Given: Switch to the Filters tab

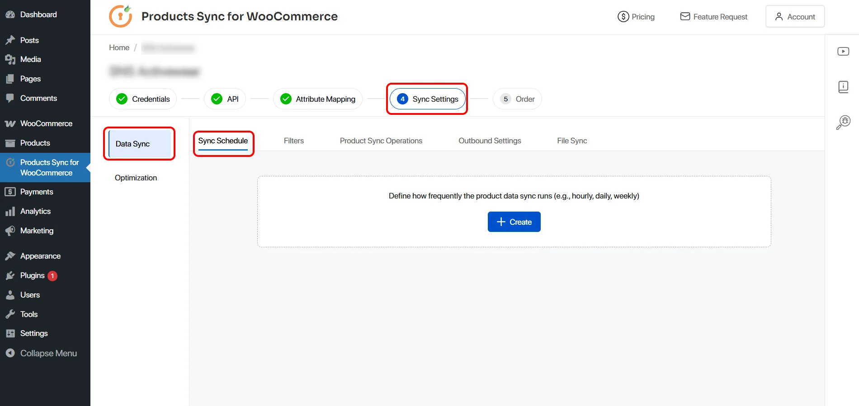Looking at the screenshot, I should (x=294, y=141).
